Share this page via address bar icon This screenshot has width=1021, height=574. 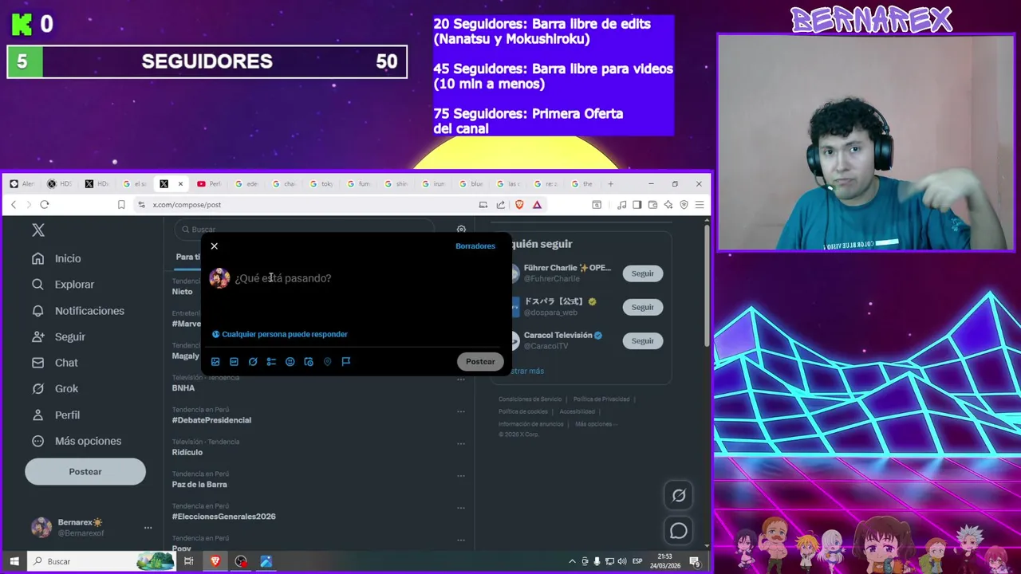(x=501, y=205)
